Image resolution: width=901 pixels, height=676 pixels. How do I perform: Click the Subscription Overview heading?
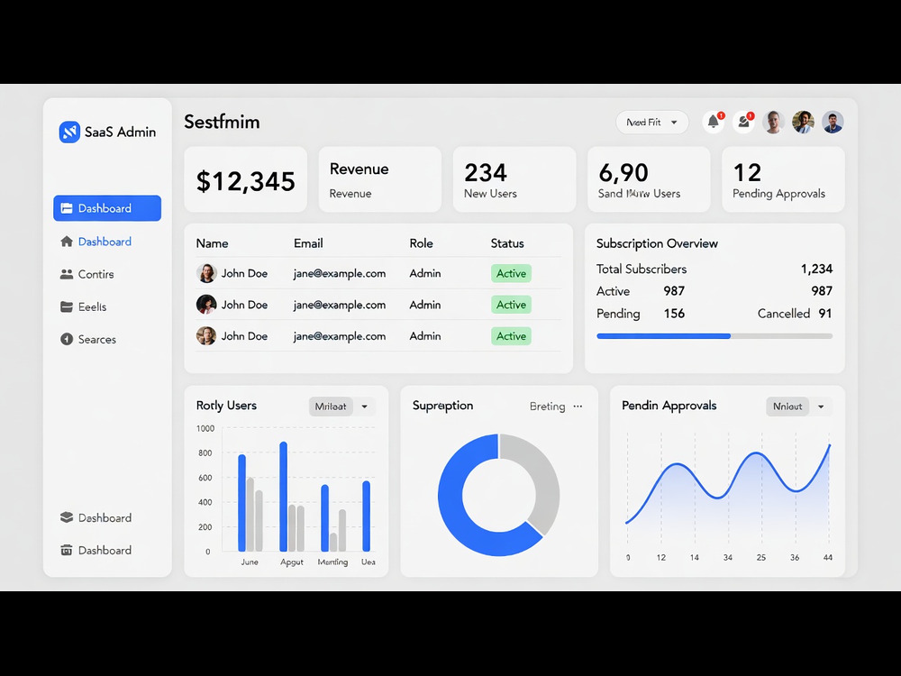[657, 243]
